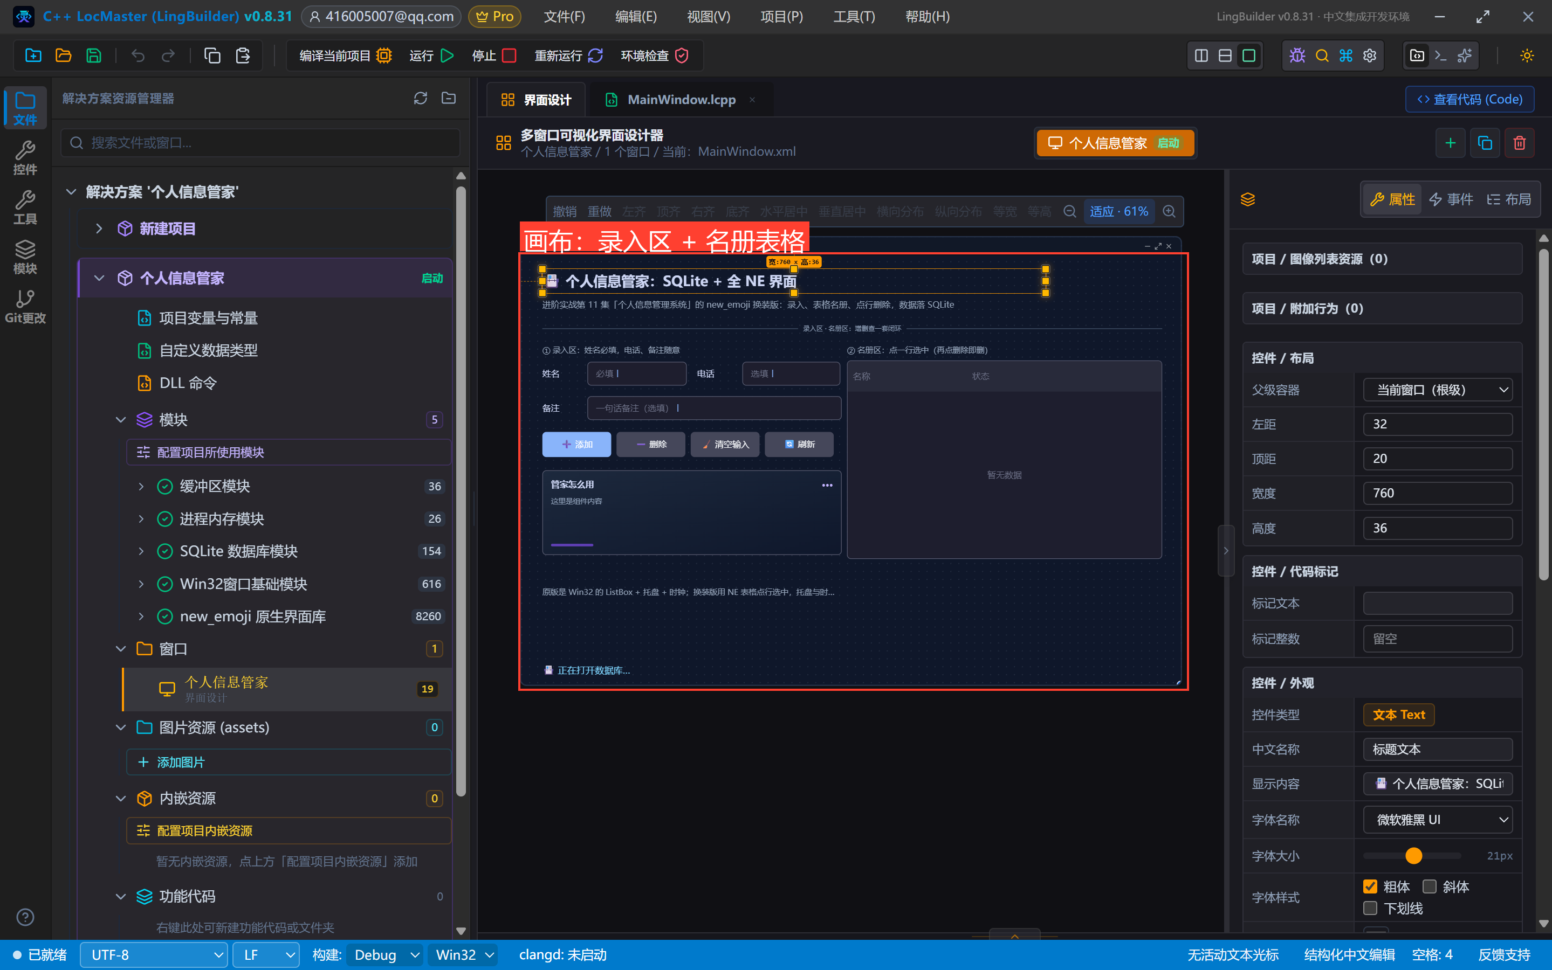Click the undo arrow icon

tap(138, 56)
